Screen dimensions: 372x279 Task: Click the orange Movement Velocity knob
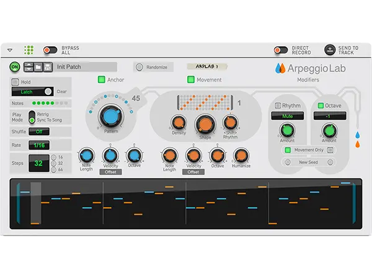coord(193,156)
